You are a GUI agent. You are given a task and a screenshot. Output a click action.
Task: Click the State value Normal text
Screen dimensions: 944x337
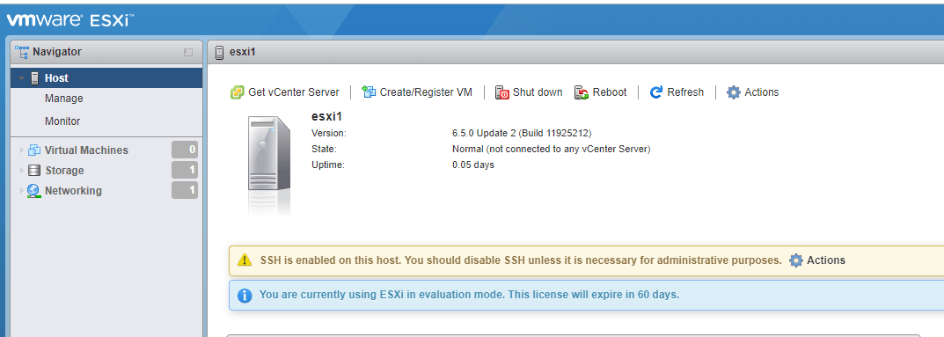click(552, 149)
